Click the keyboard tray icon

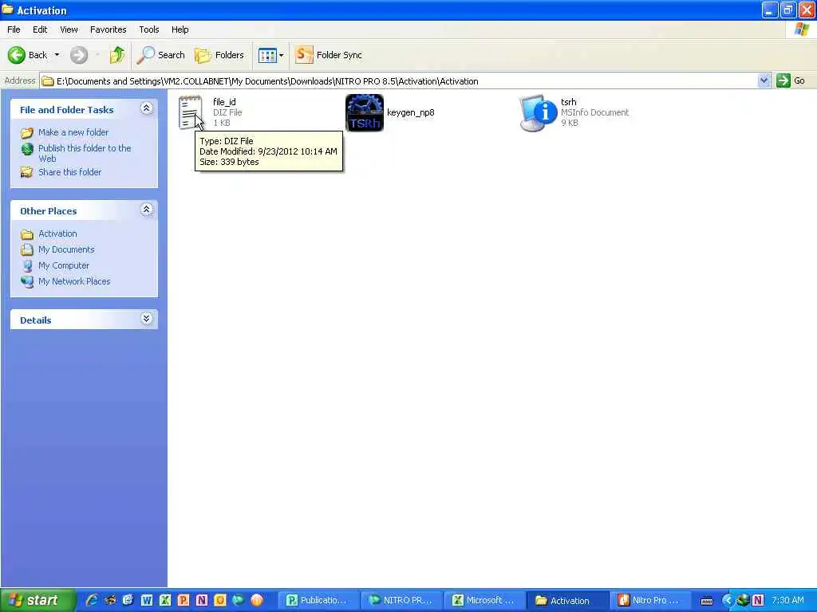point(707,601)
